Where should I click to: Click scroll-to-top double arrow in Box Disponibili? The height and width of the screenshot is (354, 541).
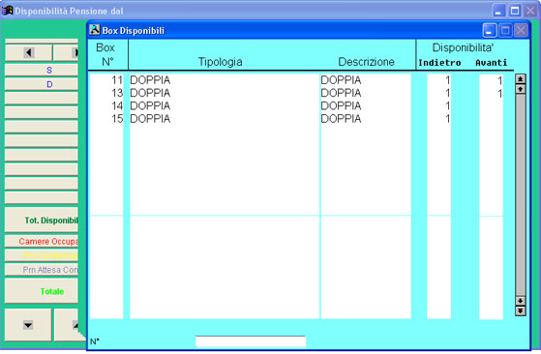pos(521,79)
